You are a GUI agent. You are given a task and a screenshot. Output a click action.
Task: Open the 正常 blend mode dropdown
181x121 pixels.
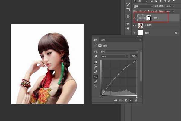[143, 6]
